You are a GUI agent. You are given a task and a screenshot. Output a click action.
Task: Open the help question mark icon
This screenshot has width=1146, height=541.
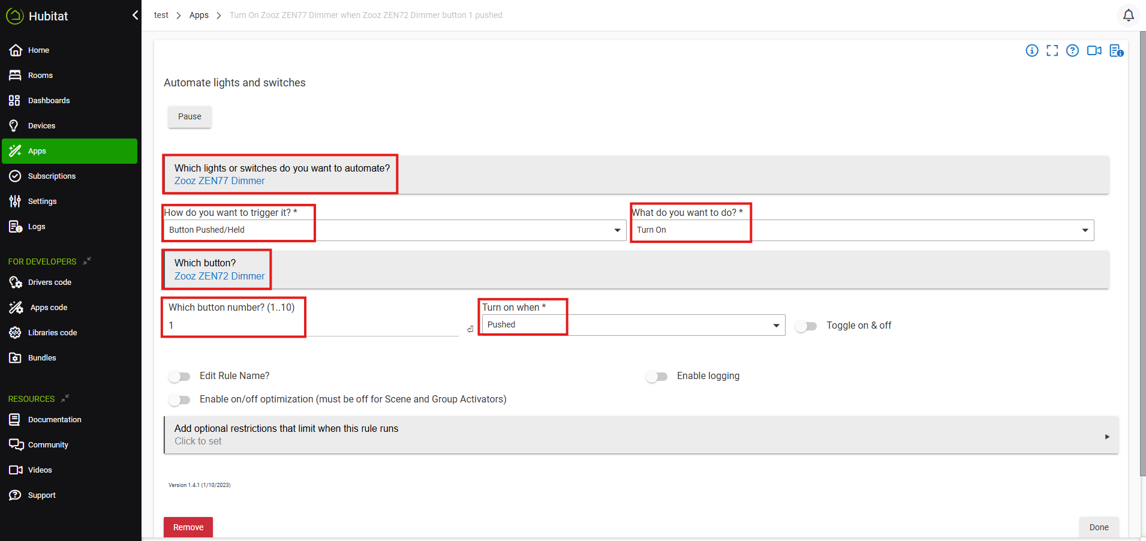click(x=1072, y=51)
